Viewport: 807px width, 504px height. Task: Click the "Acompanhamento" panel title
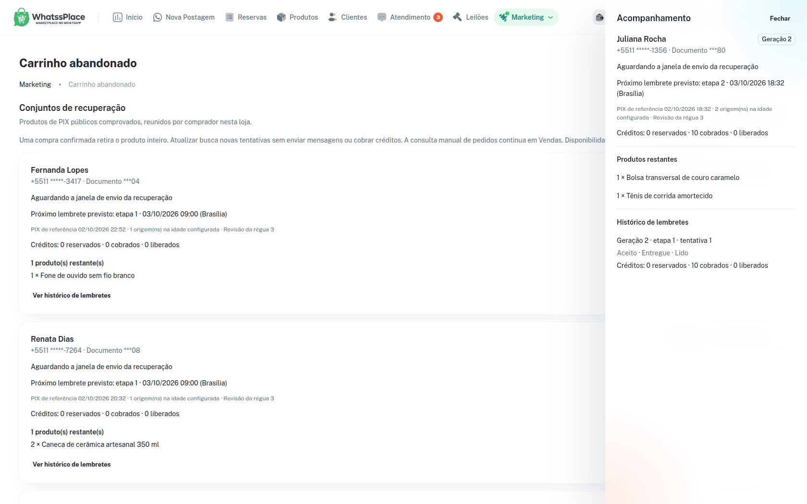pyautogui.click(x=654, y=18)
